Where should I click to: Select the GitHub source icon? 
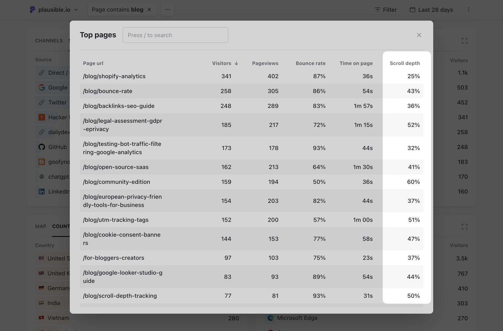pos(41,147)
